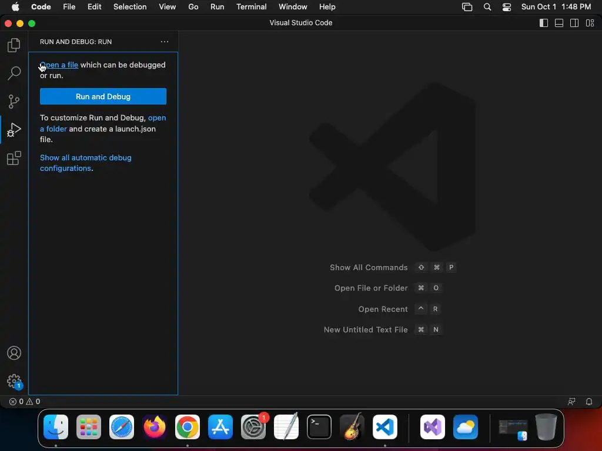Open Visual Studio purple icon in Dock
The image size is (602, 451).
pyautogui.click(x=433, y=427)
